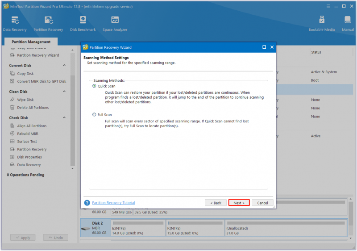Collapse the Check Disk section
The width and height of the screenshot is (357, 251).
coord(64,118)
